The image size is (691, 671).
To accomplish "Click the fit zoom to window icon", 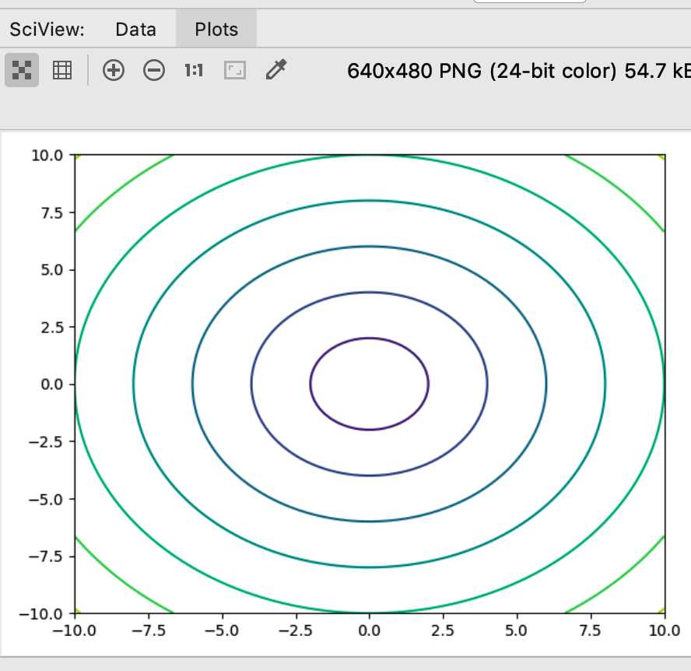I will click(235, 70).
